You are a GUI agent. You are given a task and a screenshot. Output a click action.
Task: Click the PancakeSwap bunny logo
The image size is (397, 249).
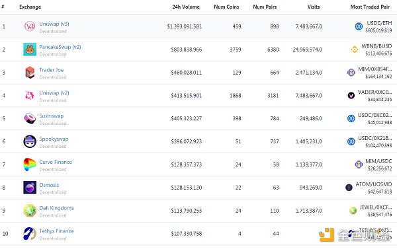coord(30,50)
